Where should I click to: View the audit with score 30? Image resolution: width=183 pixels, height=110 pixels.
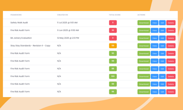pos(154,31)
